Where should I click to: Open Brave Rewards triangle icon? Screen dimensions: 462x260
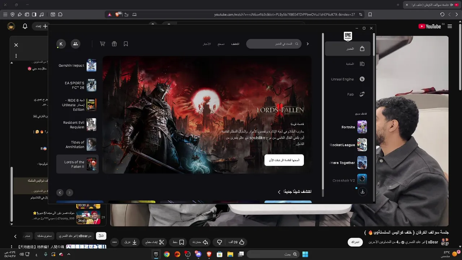109,14
